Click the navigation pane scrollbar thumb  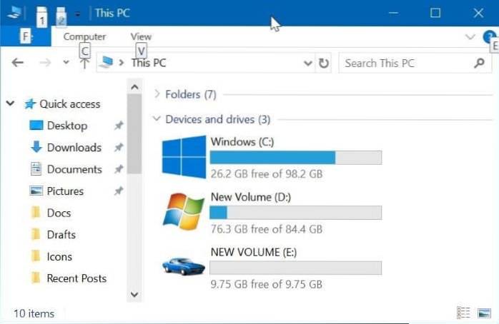click(x=134, y=133)
